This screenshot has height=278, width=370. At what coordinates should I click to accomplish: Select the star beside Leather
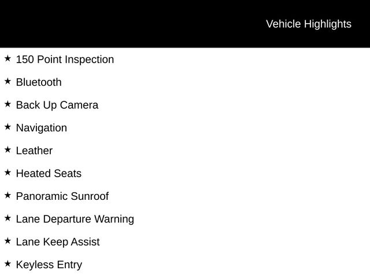click(x=8, y=149)
